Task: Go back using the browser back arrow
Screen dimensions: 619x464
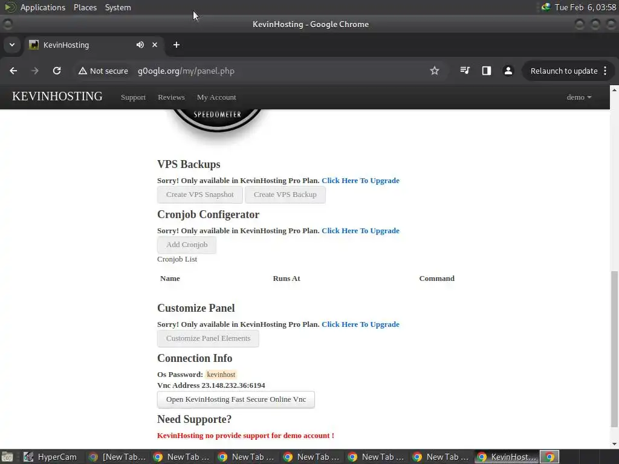Action: tap(13, 71)
